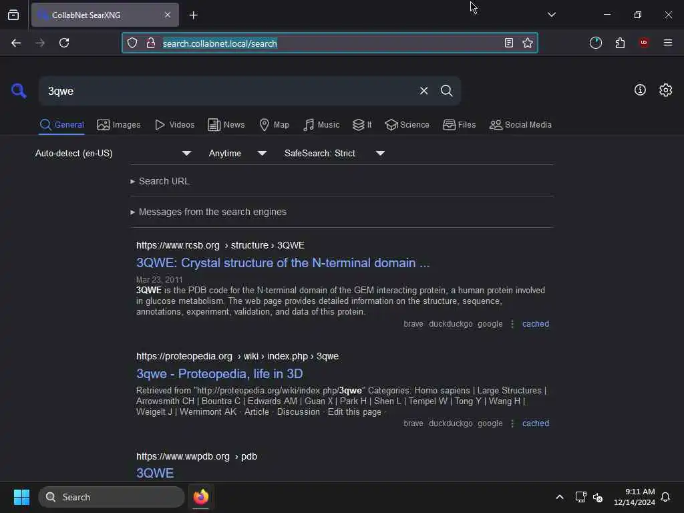Switch to the General search category
Screen dimensions: 684x513
pyautogui.click(x=62, y=125)
